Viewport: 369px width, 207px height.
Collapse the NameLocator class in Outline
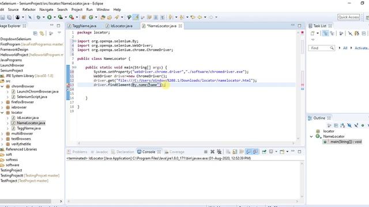pyautogui.click(x=311, y=136)
